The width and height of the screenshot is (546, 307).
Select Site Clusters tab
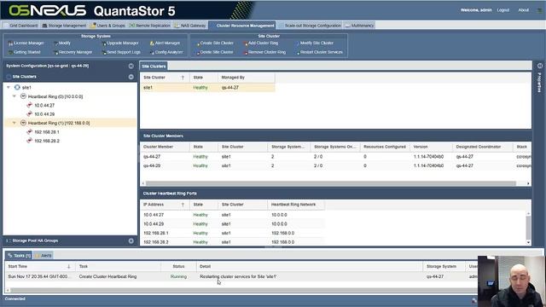pos(154,67)
